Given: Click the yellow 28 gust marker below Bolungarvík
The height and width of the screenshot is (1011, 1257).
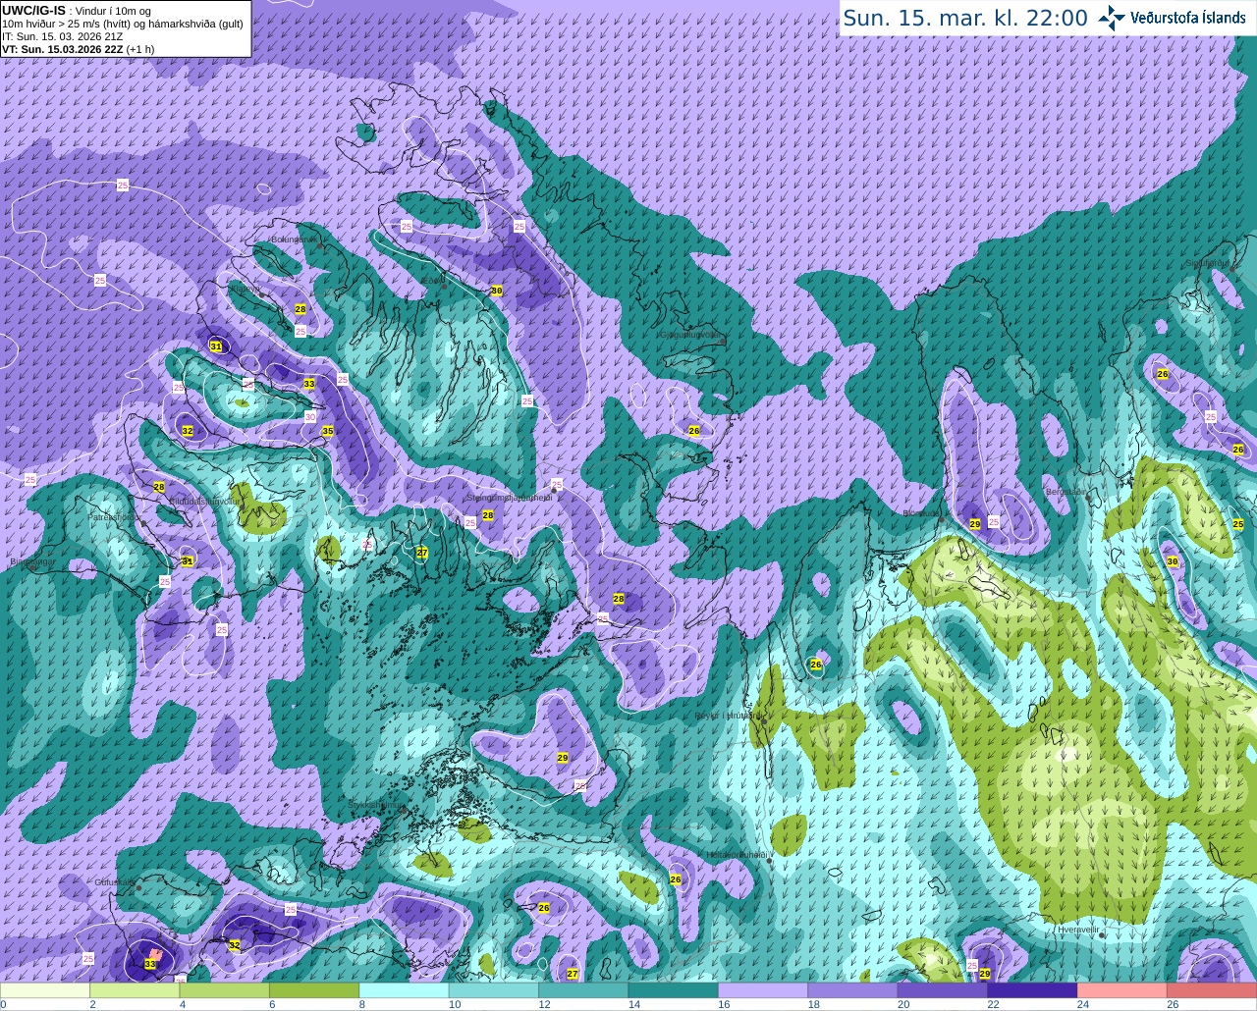Looking at the screenshot, I should click(x=301, y=309).
